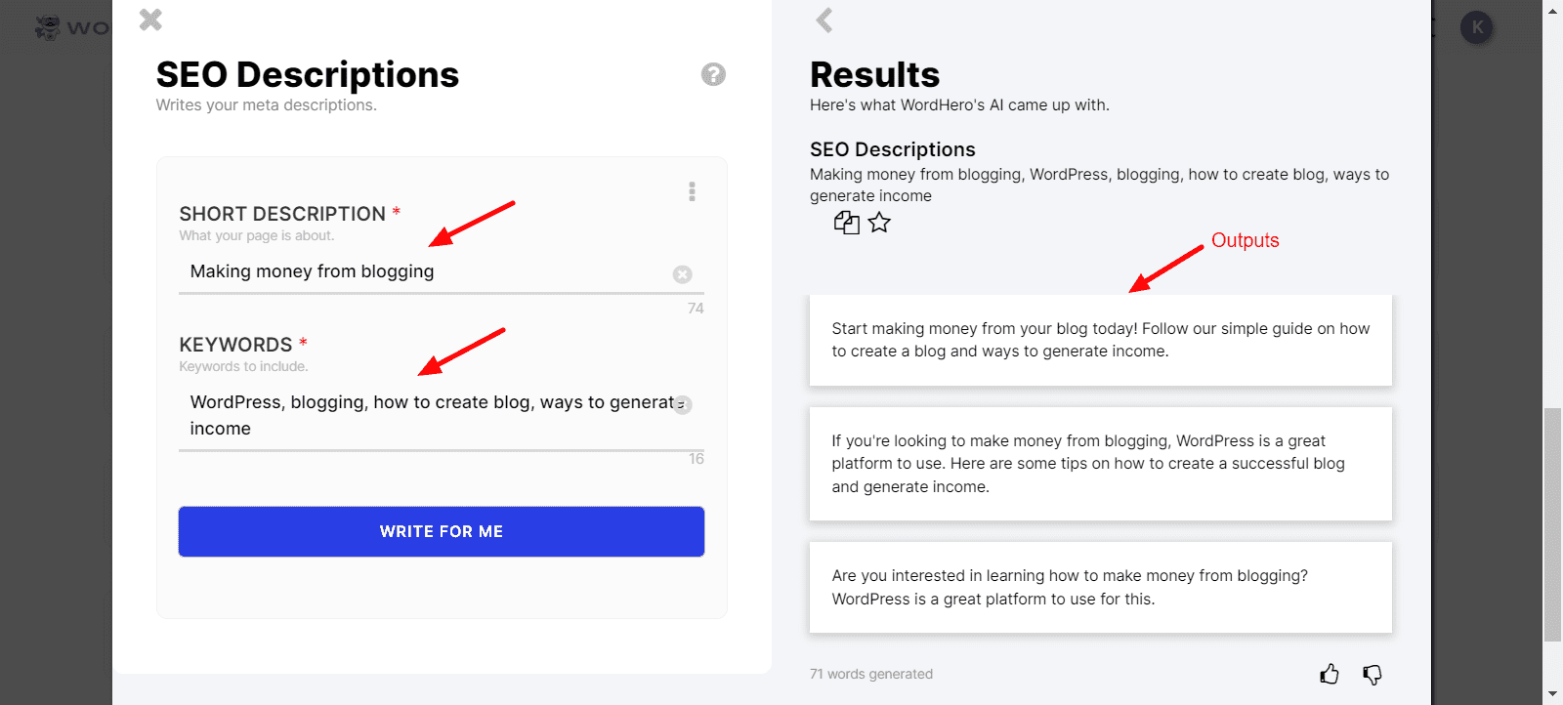Select the output starting 'Are you interested'
The width and height of the screenshot is (1563, 705).
pos(1100,587)
